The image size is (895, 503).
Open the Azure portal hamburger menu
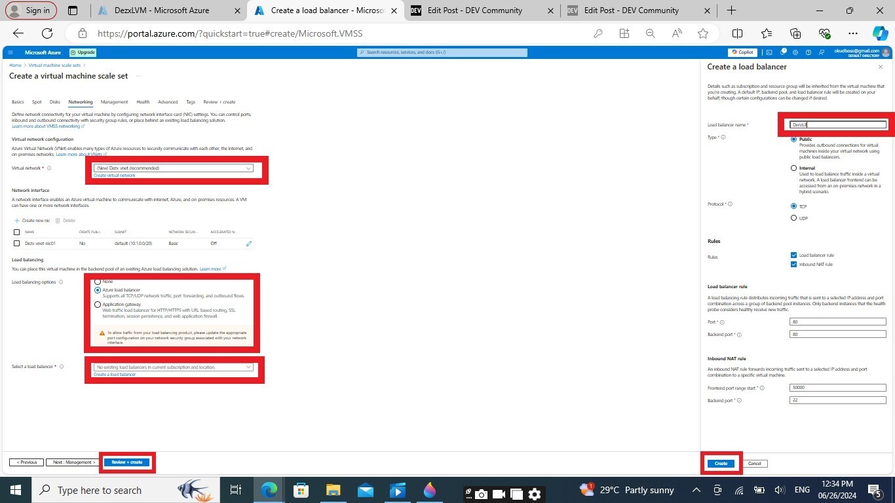click(x=10, y=52)
